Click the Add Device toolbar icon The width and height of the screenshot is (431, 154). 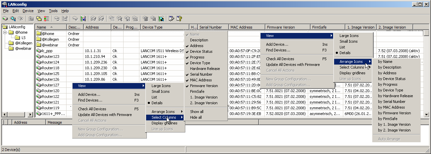click(x=5, y=18)
